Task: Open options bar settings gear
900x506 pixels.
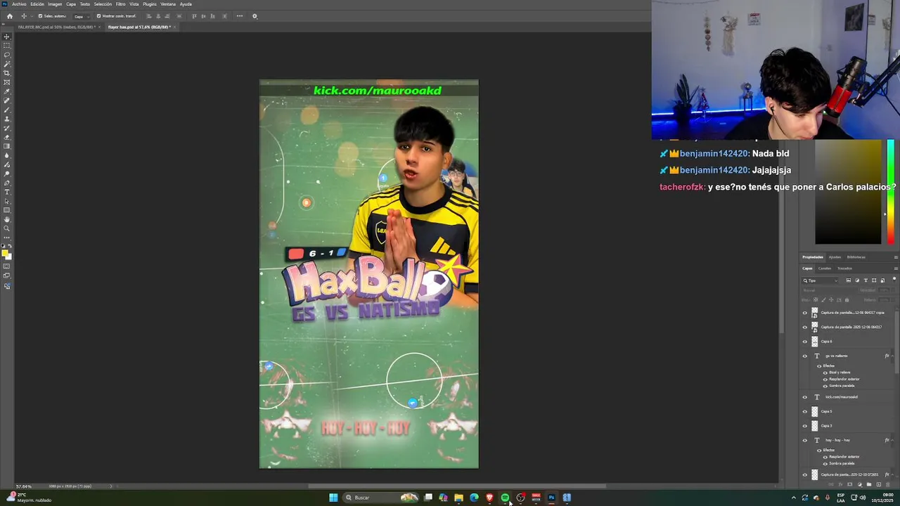Action: coord(255,16)
